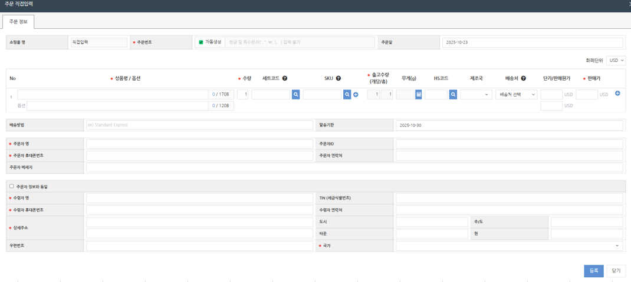Click the plus icon next to SKU search
631x282 pixels.
356,95
